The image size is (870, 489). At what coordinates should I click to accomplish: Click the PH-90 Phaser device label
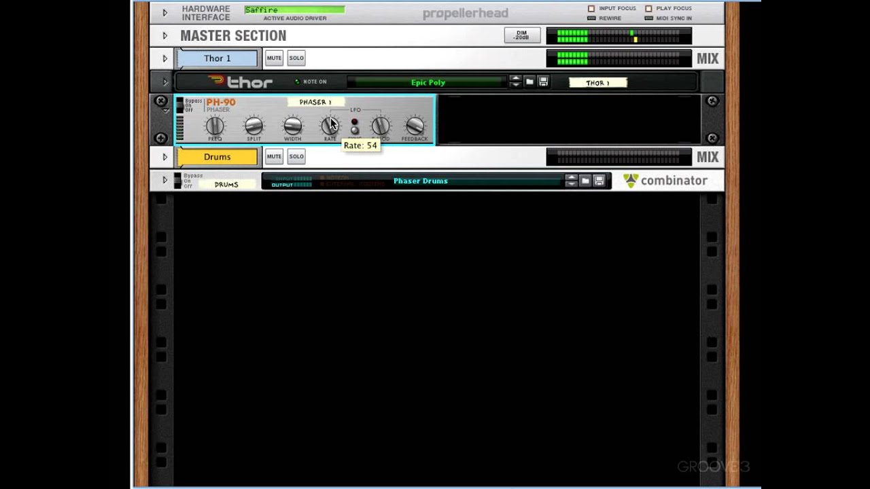(x=220, y=105)
